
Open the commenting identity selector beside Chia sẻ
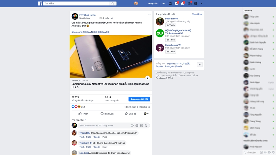(x=146, y=114)
